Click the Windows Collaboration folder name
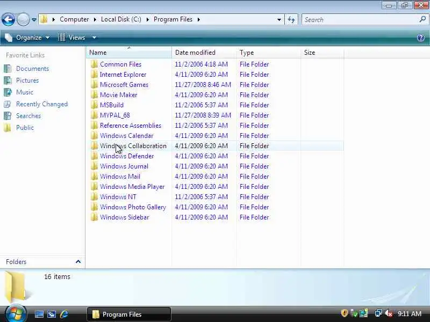430x322 pixels. [x=133, y=146]
